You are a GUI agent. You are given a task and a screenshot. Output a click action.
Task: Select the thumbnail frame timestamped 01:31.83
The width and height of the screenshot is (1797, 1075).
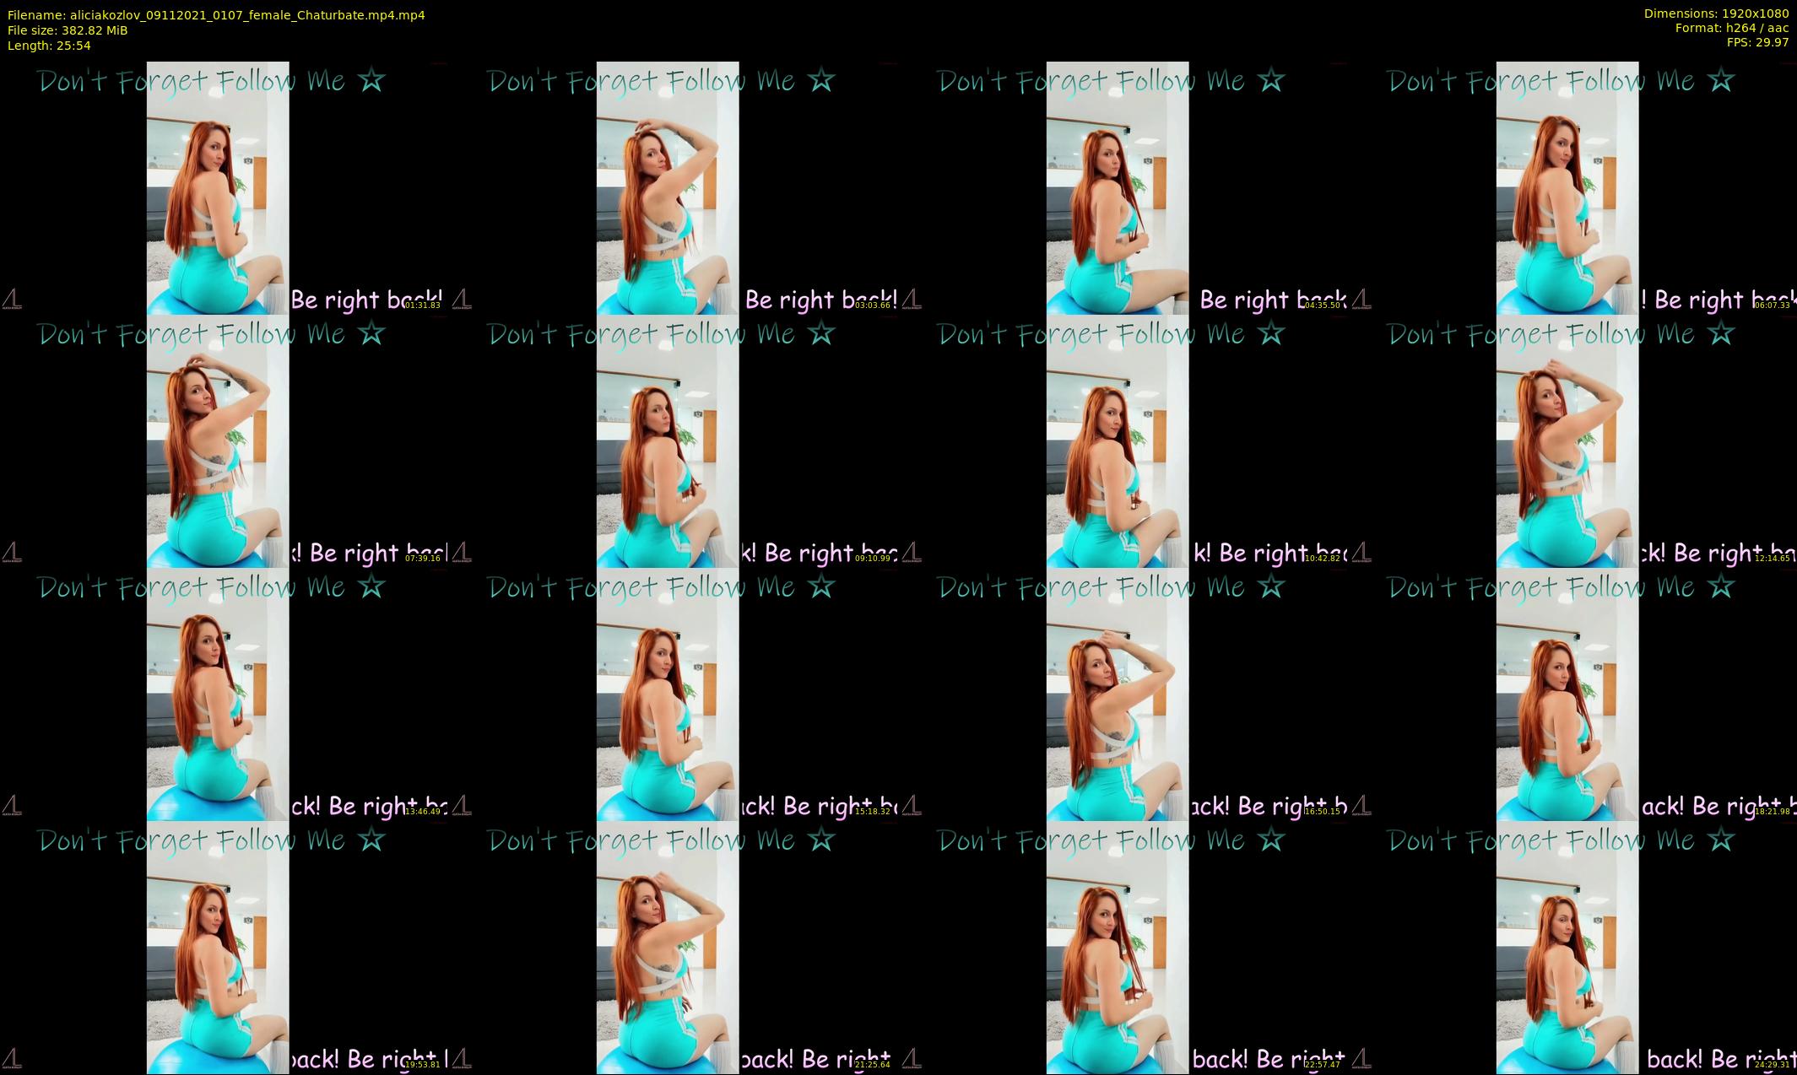[x=223, y=187]
